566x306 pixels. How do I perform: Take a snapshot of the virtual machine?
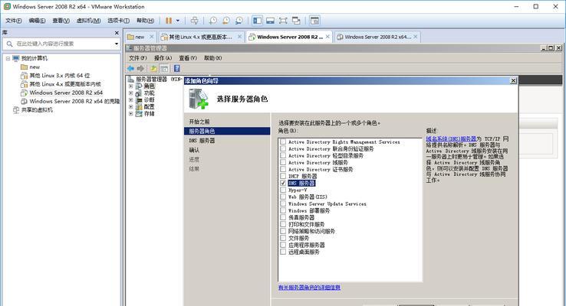pyautogui.click(x=213, y=21)
